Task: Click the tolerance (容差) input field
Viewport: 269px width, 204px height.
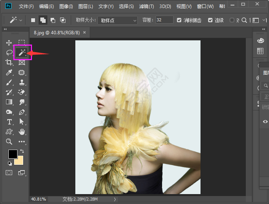Action: pyautogui.click(x=164, y=20)
